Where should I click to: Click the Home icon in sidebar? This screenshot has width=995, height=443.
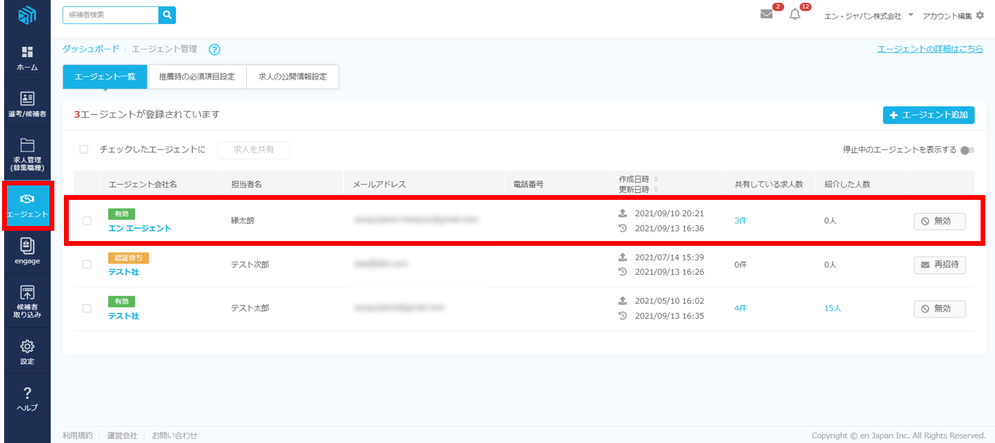click(28, 53)
